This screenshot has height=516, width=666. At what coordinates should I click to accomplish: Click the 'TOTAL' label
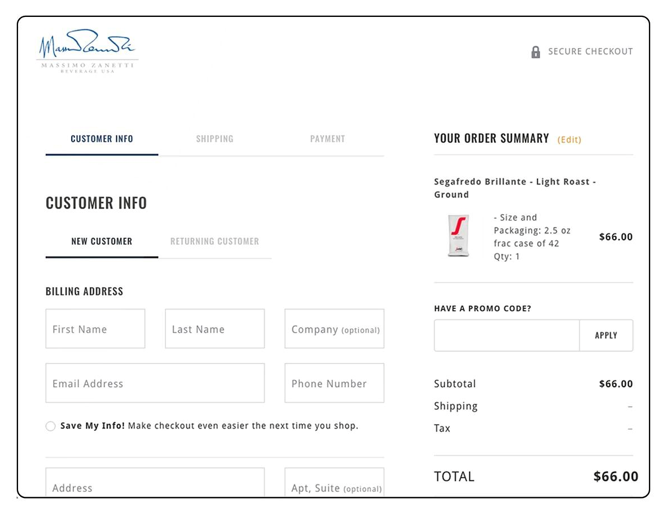[454, 477]
